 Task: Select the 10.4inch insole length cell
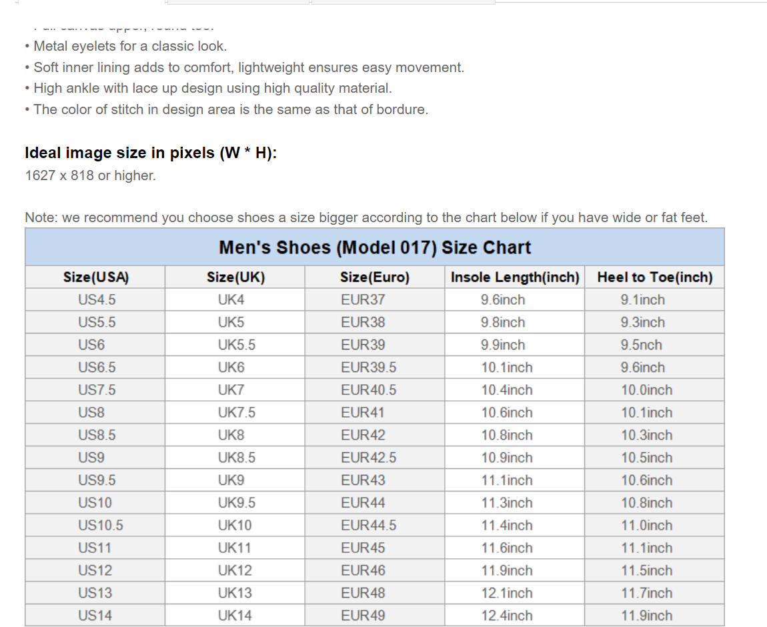coord(507,390)
